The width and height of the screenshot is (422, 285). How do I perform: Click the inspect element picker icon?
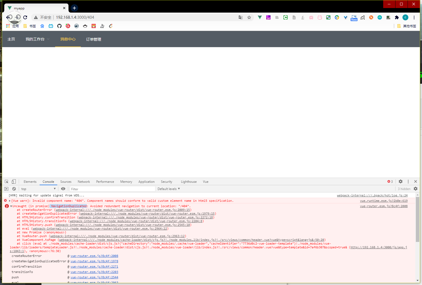tap(7, 181)
